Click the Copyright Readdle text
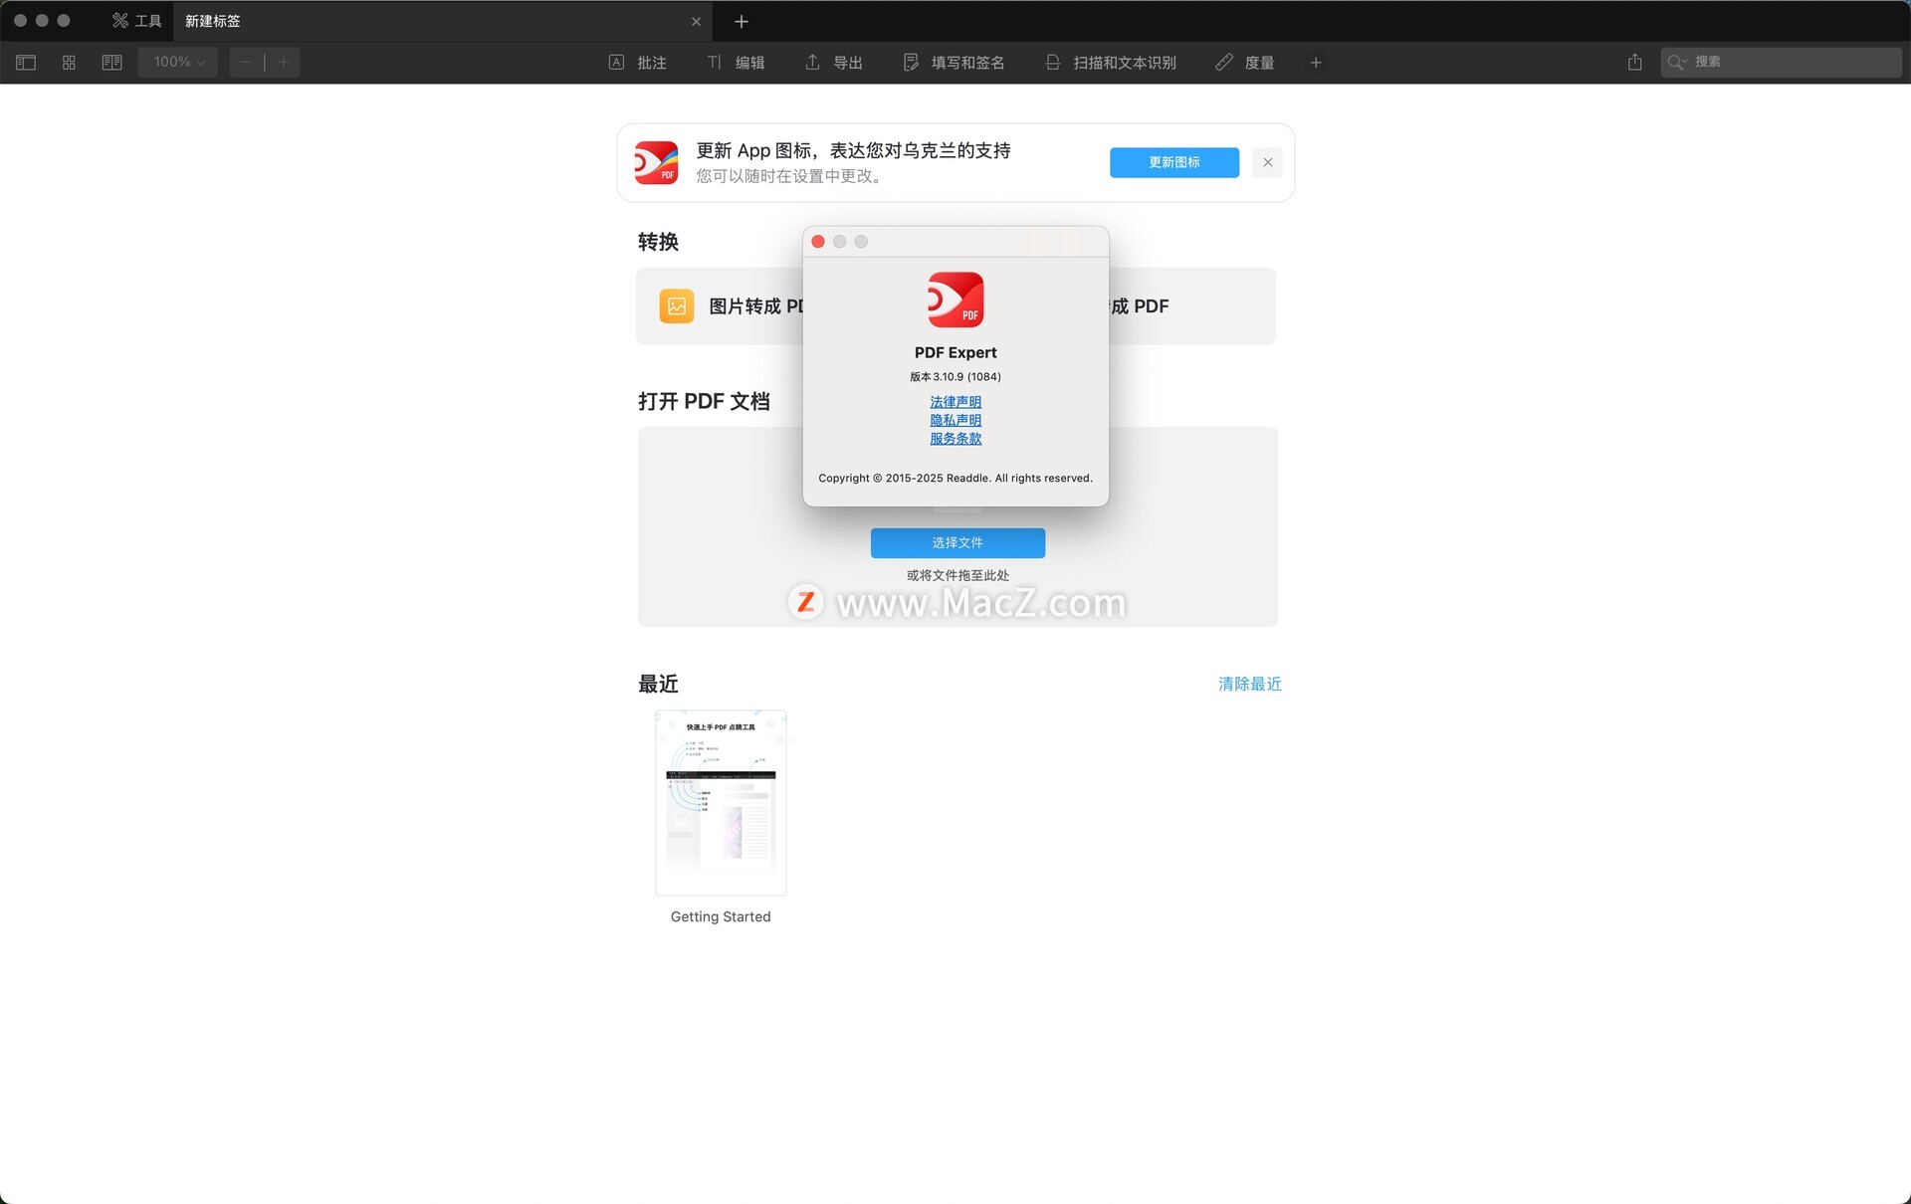1911x1204 pixels. coord(955,479)
